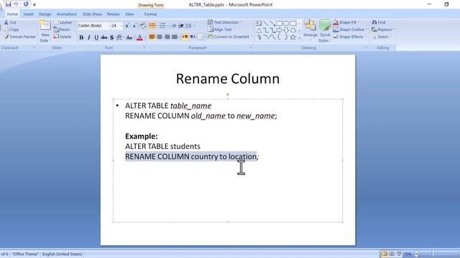
Task: Undo the last action
Action: [16, 4]
